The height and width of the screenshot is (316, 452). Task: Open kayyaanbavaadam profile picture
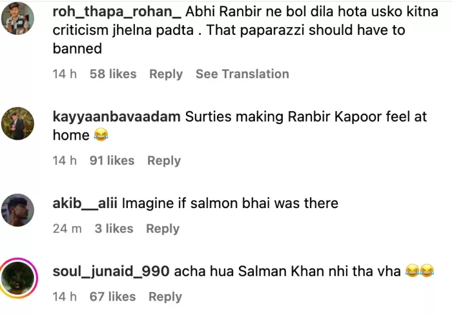[18, 123]
